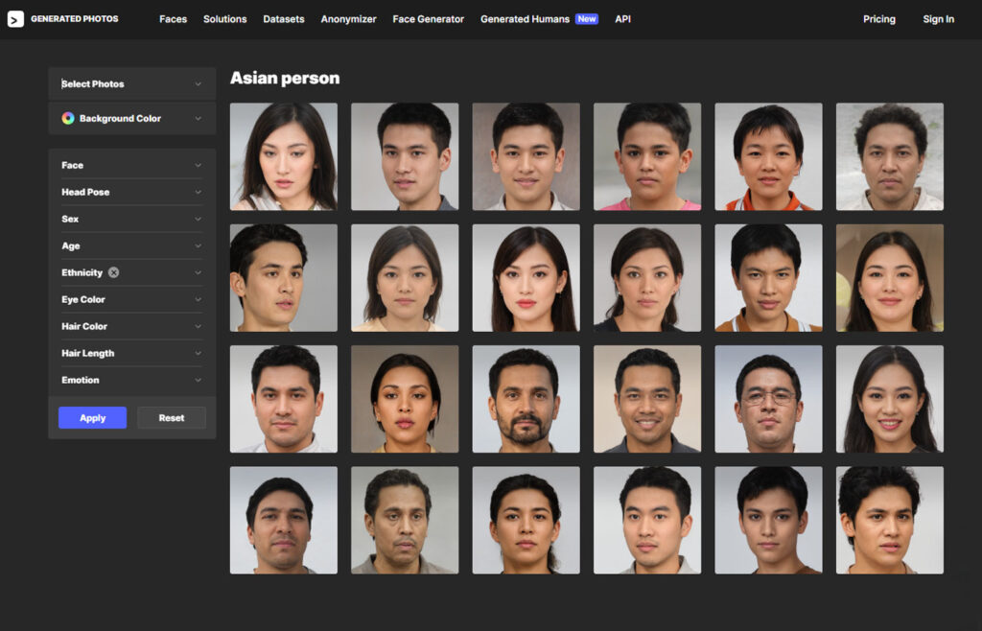982x631 pixels.
Task: Click Sign In
Action: (938, 19)
